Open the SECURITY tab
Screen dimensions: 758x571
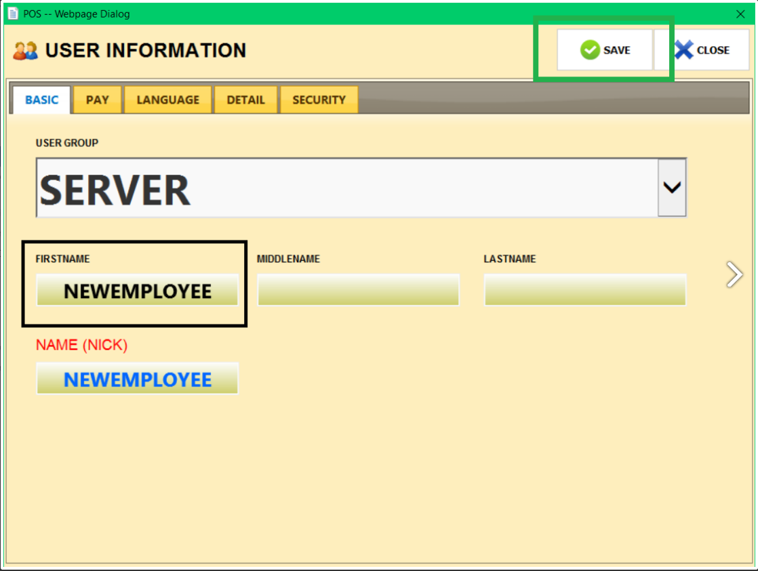click(x=319, y=100)
